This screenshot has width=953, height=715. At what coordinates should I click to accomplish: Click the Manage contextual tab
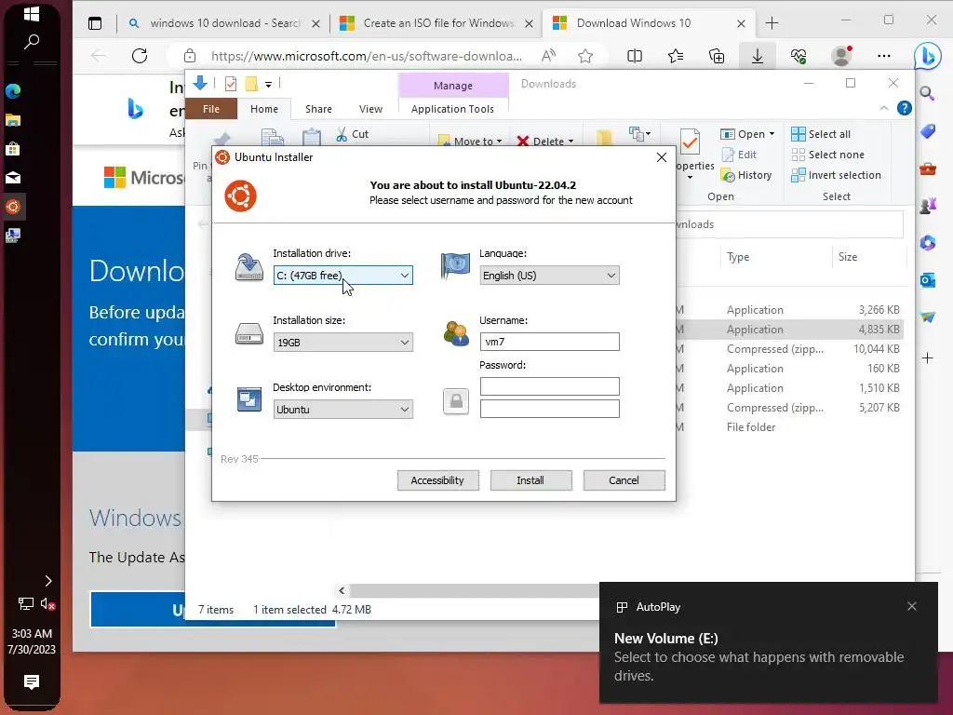pyautogui.click(x=453, y=86)
